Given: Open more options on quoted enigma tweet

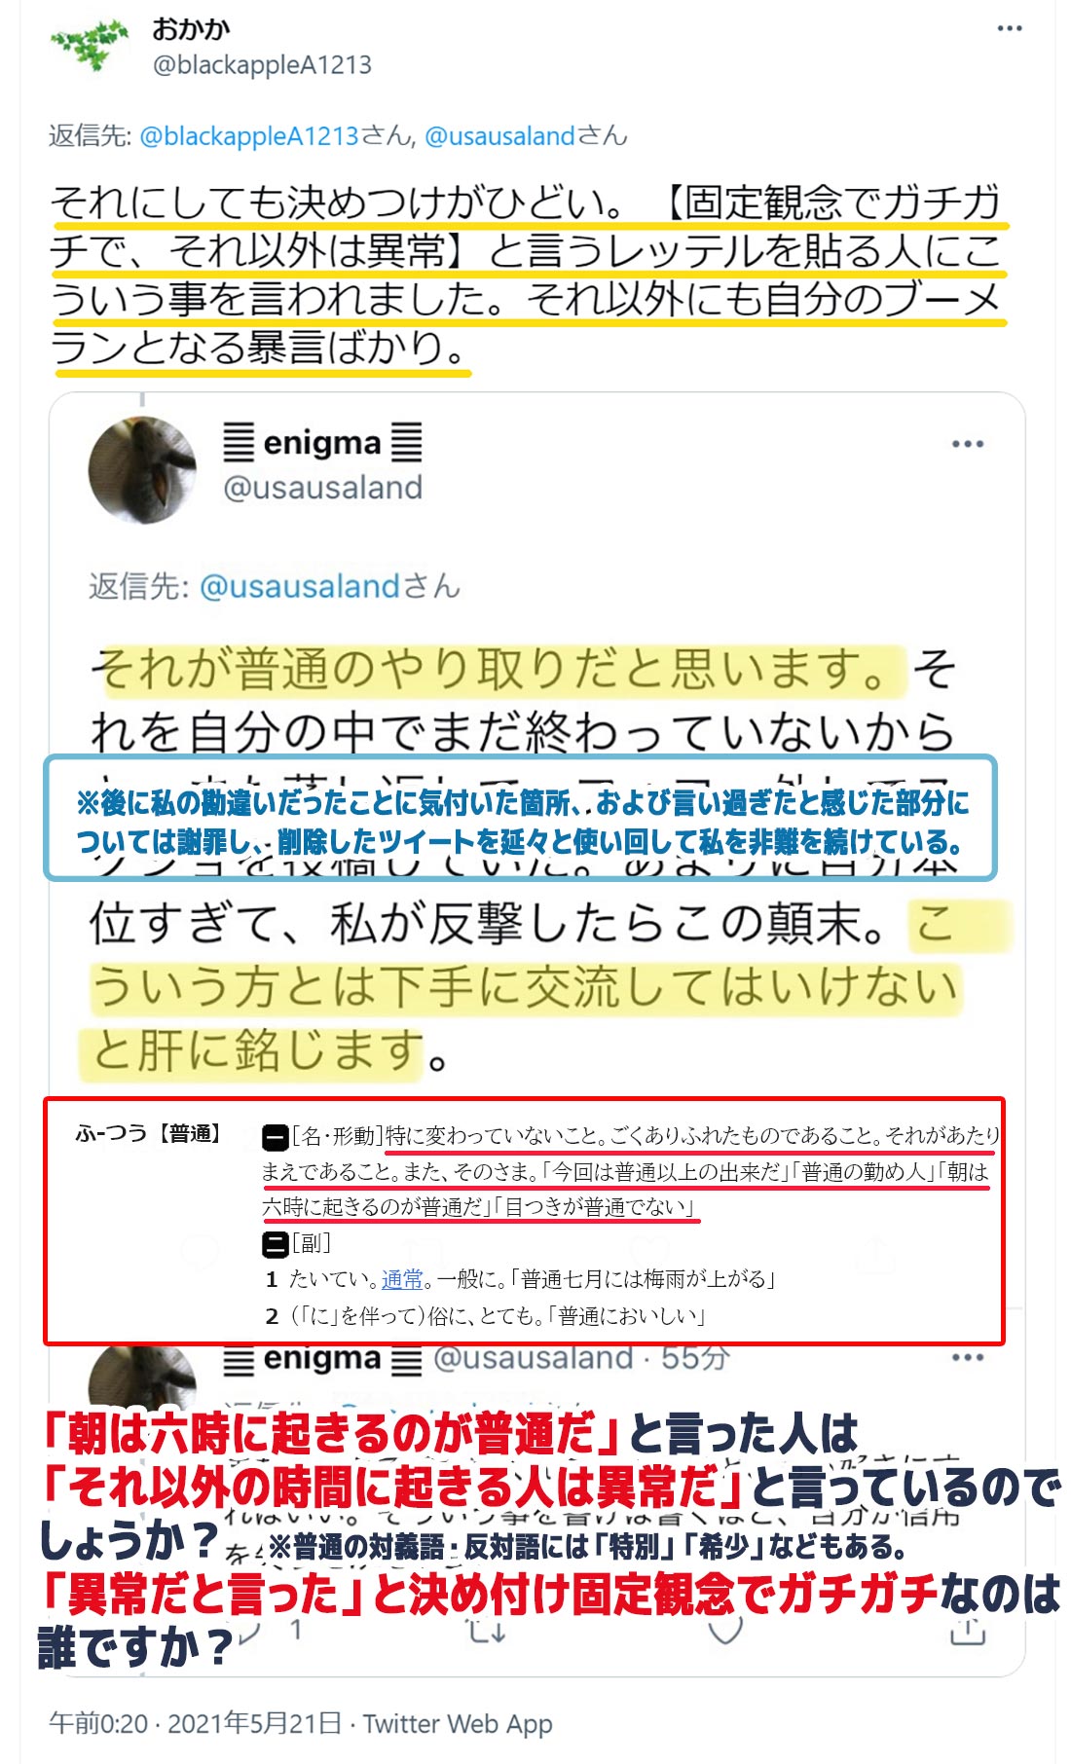Looking at the screenshot, I should pyautogui.click(x=967, y=444).
